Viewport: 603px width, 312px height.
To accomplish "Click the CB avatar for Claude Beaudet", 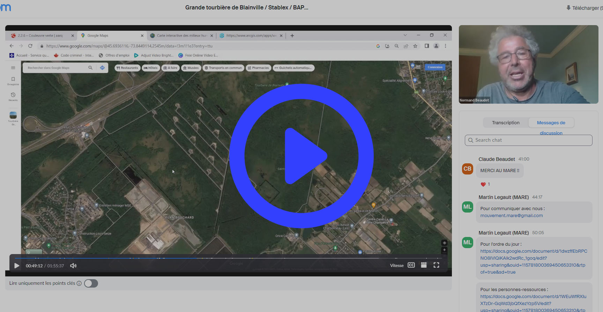I will [467, 169].
